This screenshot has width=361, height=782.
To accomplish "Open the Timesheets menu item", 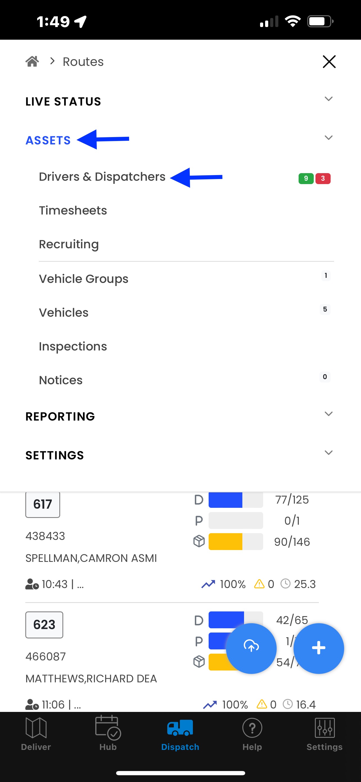I will tap(73, 210).
